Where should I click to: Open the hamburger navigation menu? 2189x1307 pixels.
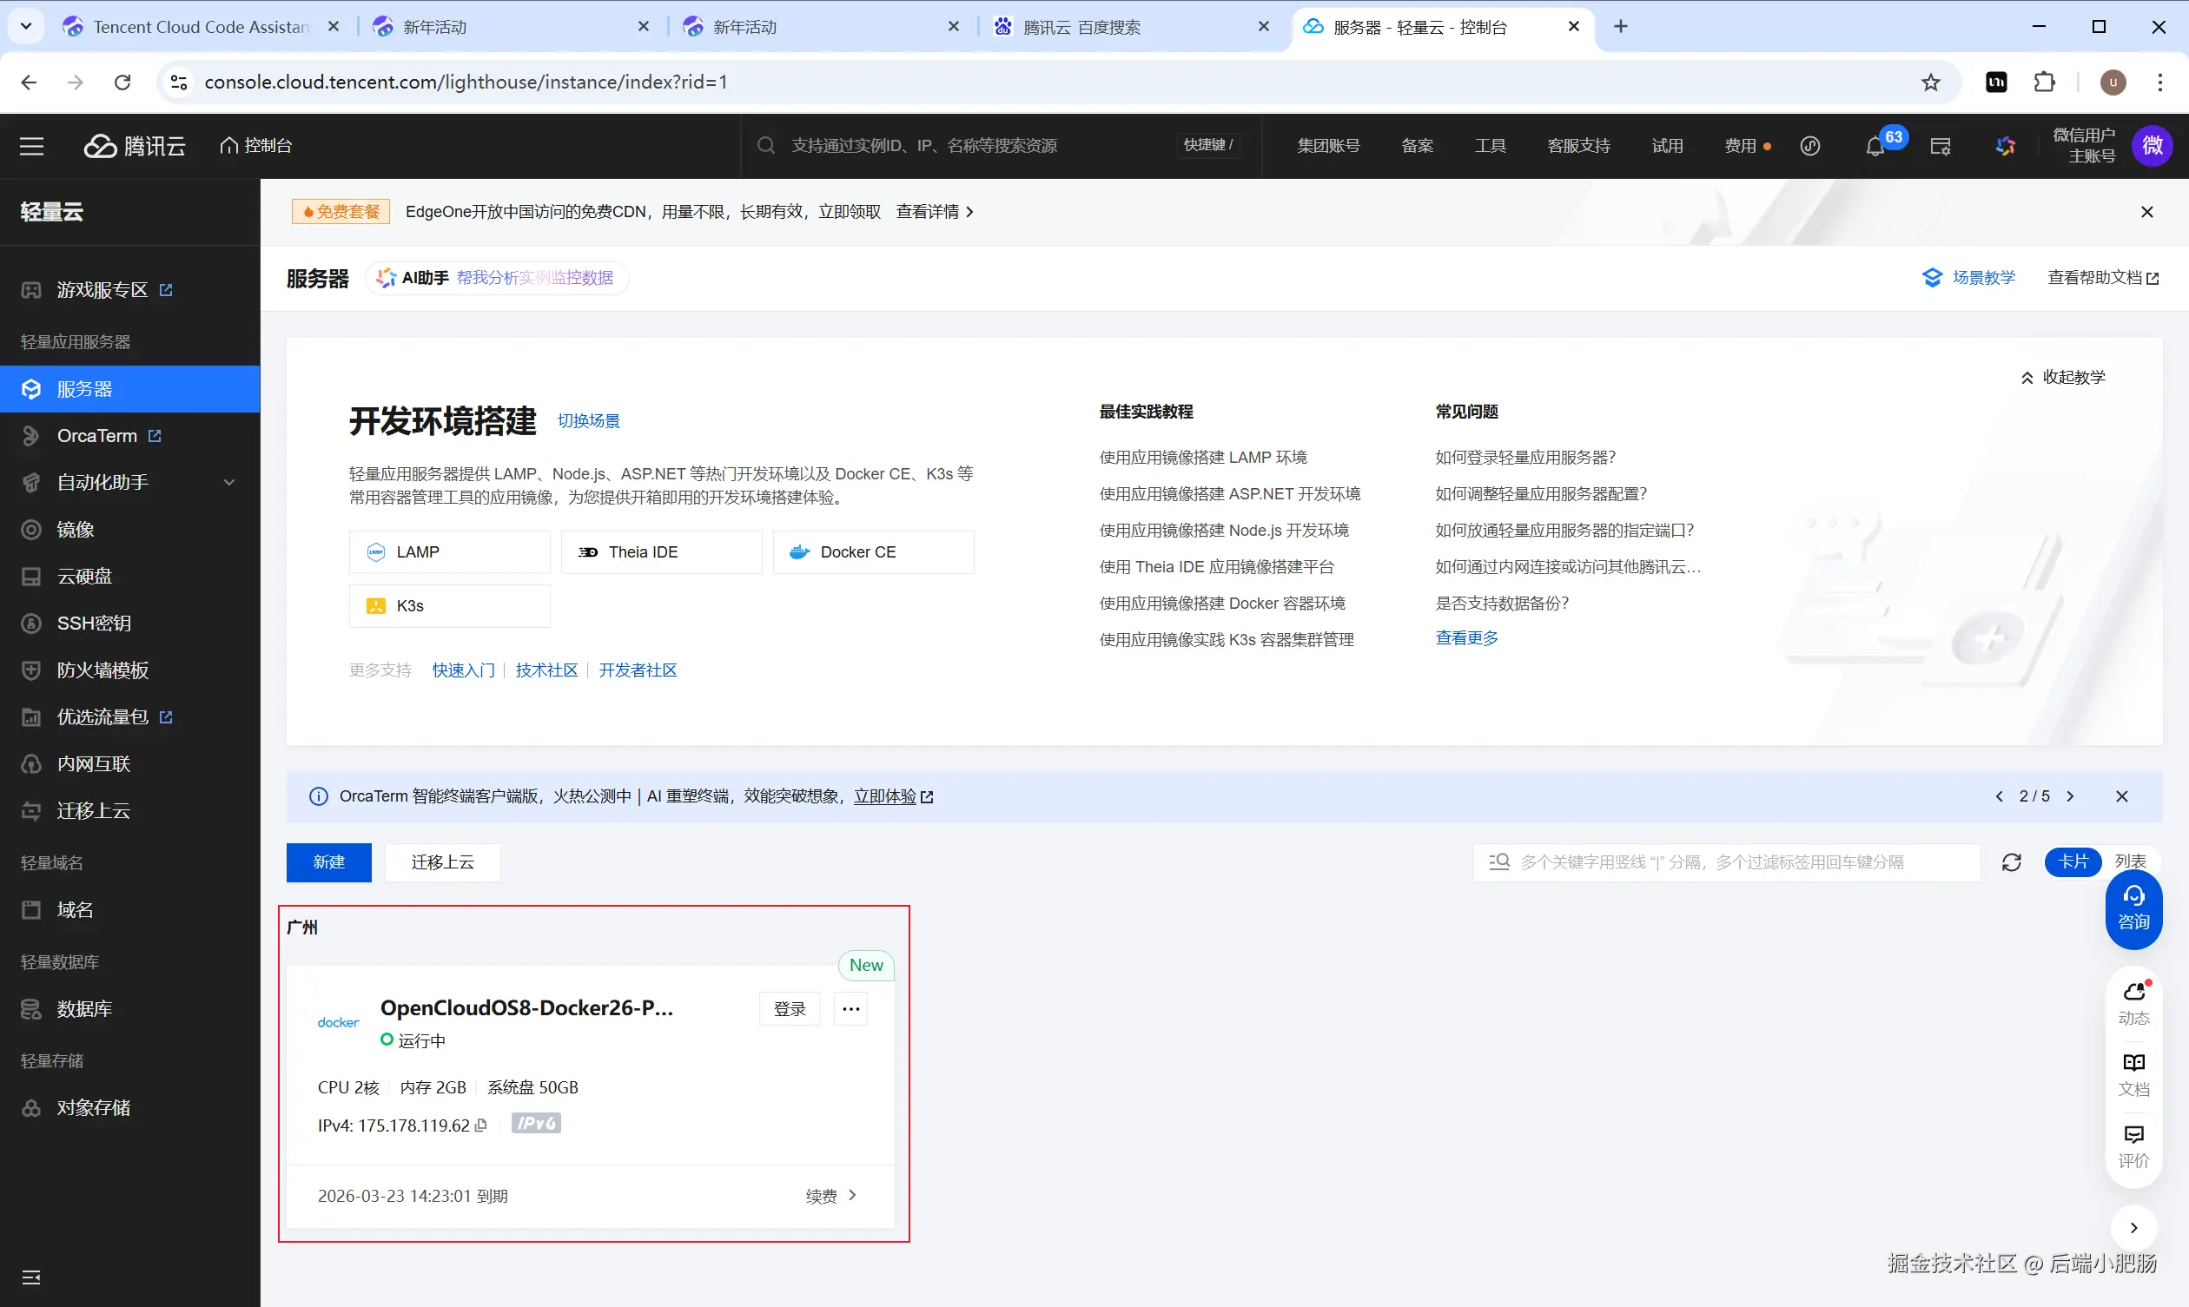[32, 146]
